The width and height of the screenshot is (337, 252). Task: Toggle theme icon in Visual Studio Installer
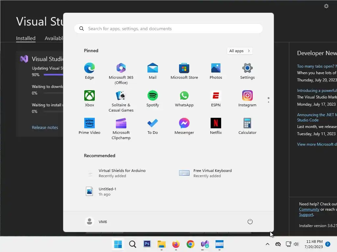pyautogui.click(x=326, y=6)
